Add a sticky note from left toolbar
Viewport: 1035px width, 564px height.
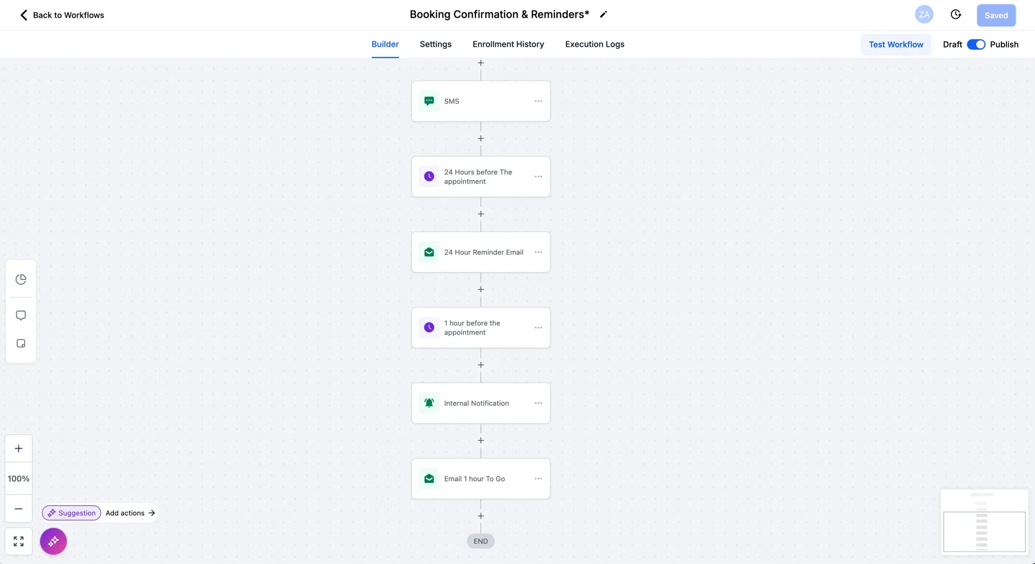(x=21, y=343)
